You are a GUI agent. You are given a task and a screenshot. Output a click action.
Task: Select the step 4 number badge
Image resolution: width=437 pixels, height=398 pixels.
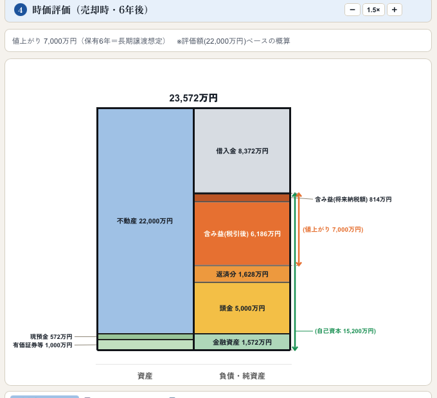pos(21,10)
